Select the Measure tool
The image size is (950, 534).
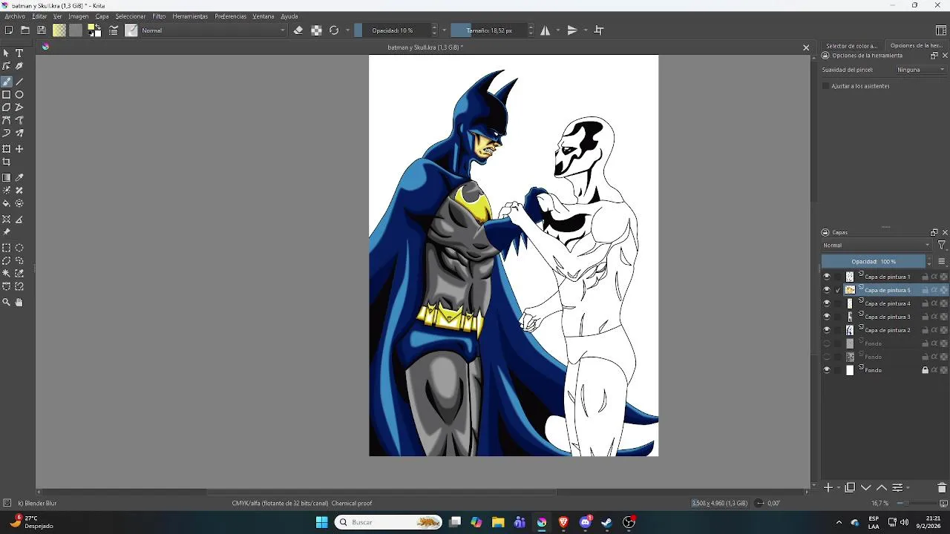pyautogui.click(x=19, y=220)
